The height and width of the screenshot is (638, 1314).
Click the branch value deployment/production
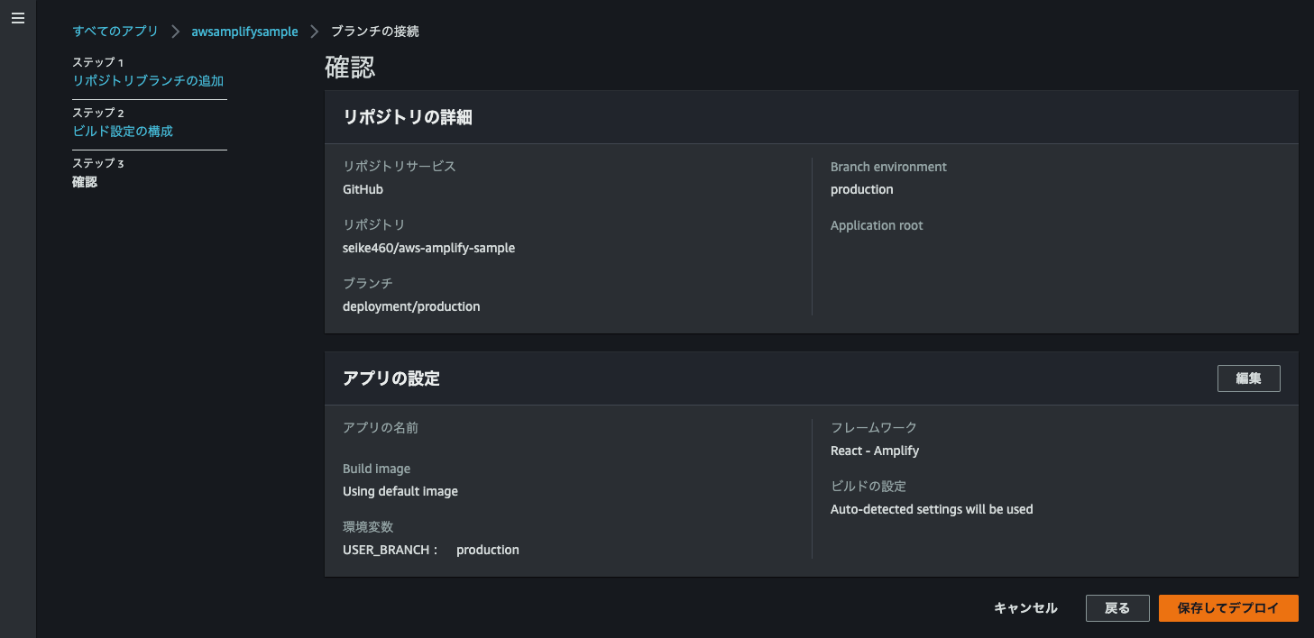click(x=411, y=306)
